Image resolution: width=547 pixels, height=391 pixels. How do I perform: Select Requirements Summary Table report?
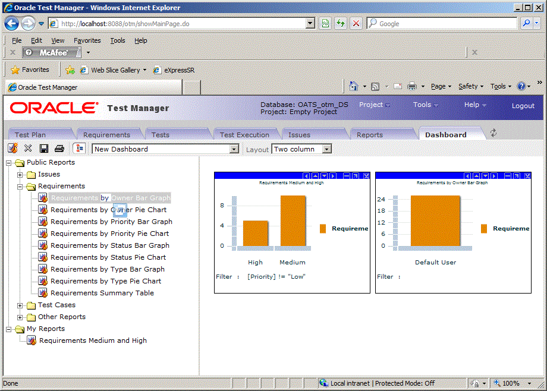tap(102, 293)
